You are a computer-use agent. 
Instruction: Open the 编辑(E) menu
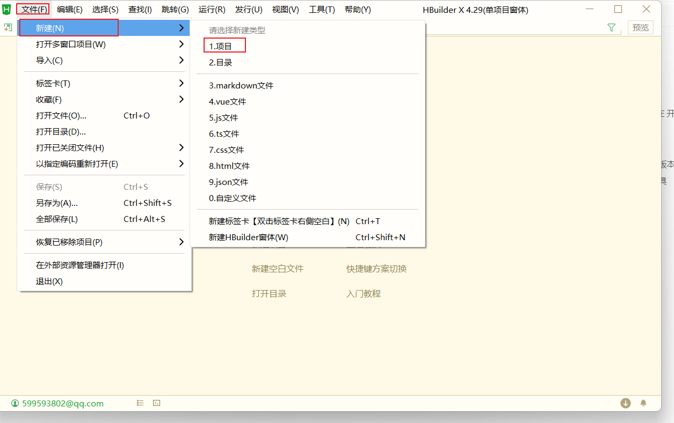[70, 9]
